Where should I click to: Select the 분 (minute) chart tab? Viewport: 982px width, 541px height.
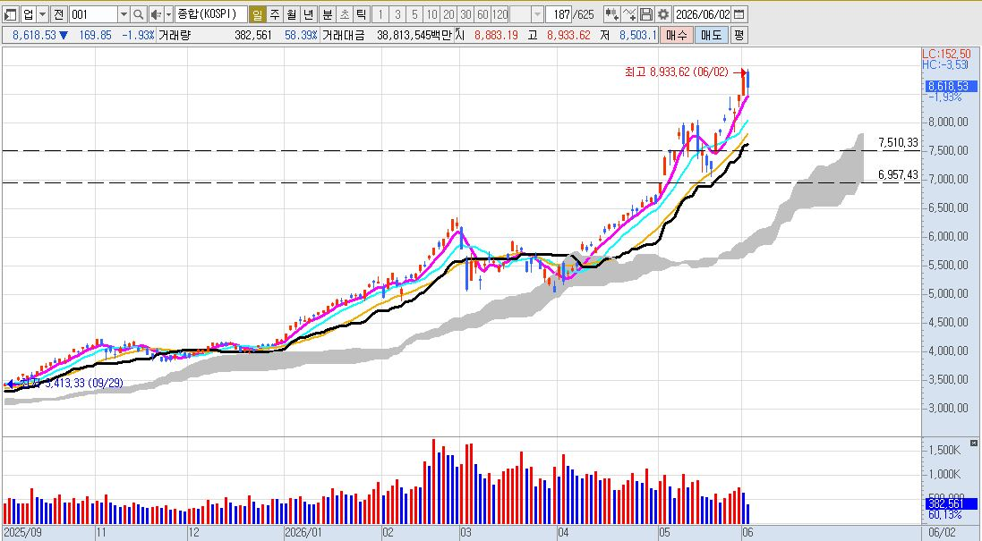point(327,13)
